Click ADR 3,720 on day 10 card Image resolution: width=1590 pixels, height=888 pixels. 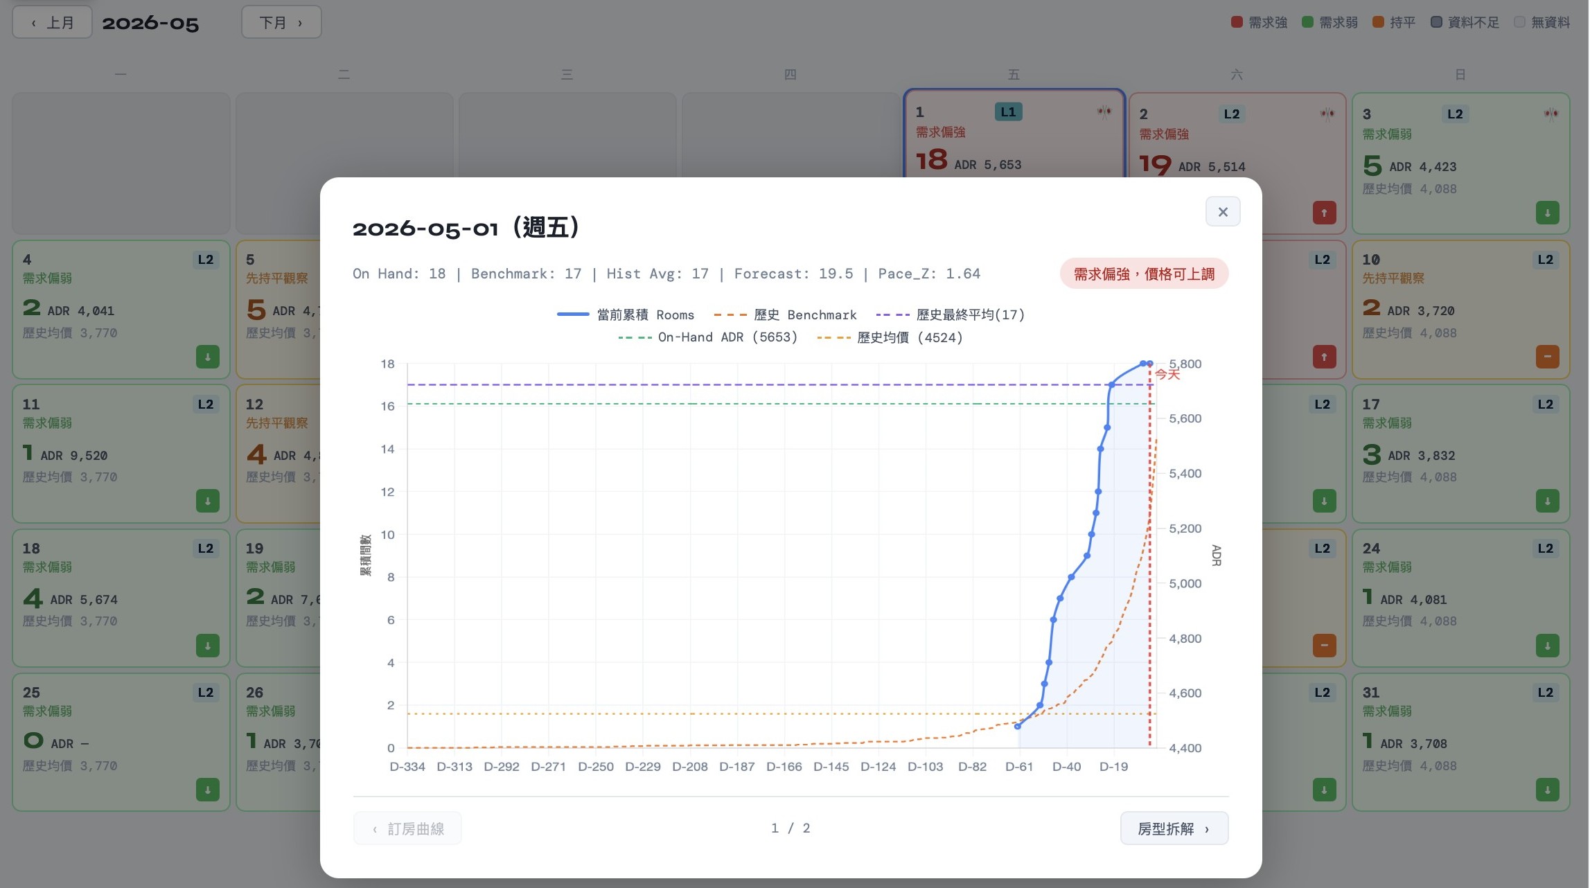[x=1421, y=311]
